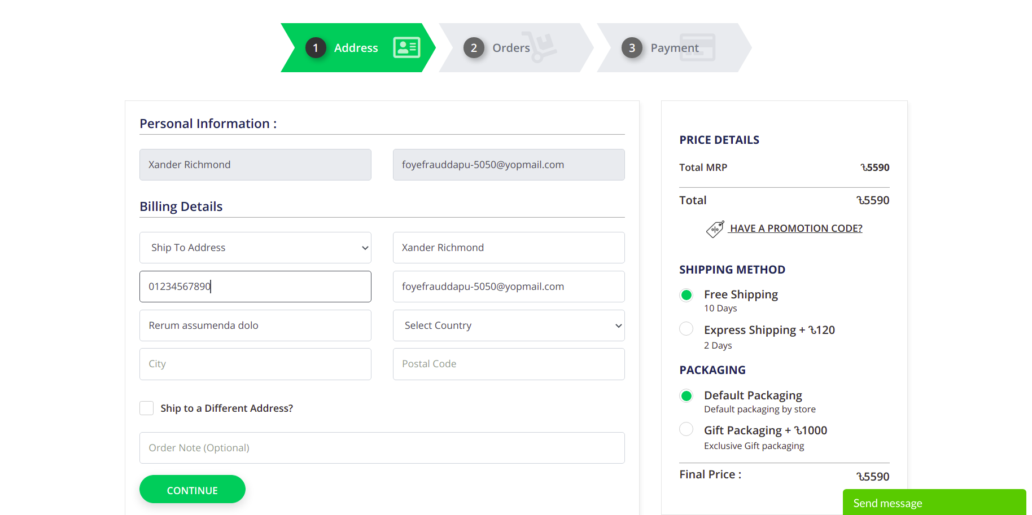The image size is (1032, 515).
Task: Select Express Shipping radio option
Action: pyautogui.click(x=686, y=329)
